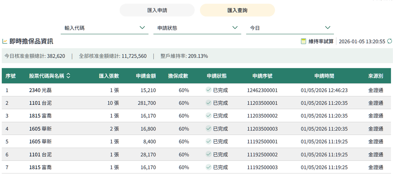This screenshot has width=393, height=175.
Task: Open the 維持率試算 link
Action: (321, 41)
